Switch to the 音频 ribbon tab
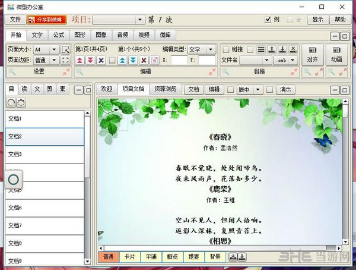The width and height of the screenshot is (356, 270). [123, 35]
